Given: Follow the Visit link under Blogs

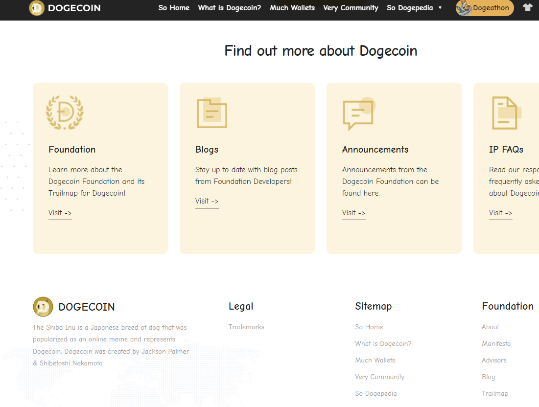Looking at the screenshot, I should coord(207,201).
